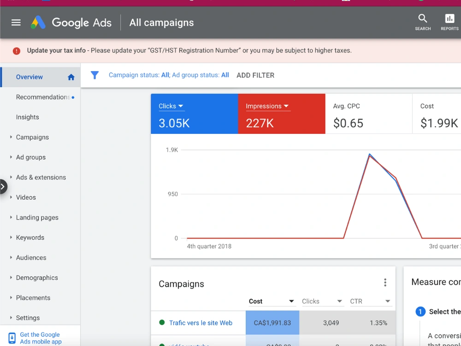Click the mobile app download icon

[12, 338]
